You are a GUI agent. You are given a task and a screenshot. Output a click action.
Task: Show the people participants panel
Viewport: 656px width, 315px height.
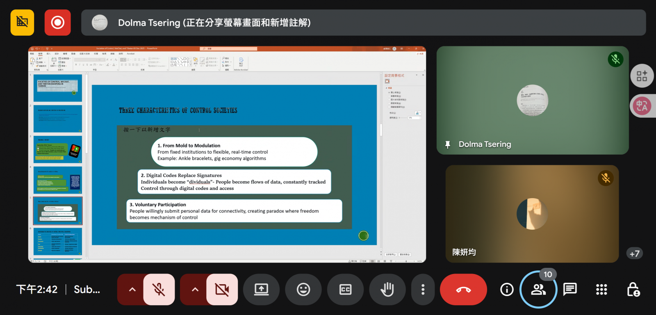point(538,290)
